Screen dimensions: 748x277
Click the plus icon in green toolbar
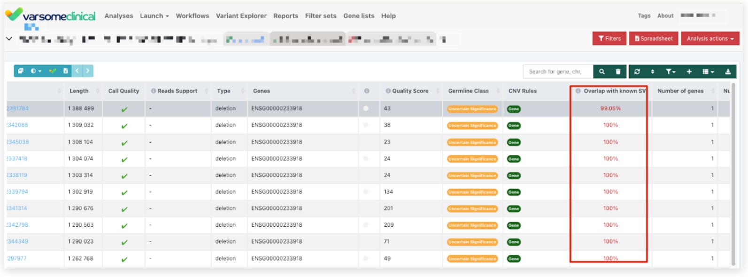pyautogui.click(x=689, y=71)
